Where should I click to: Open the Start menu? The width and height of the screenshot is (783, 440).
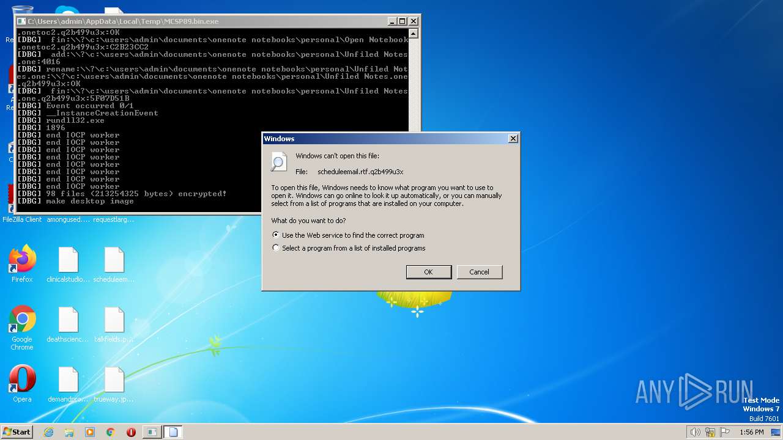(17, 431)
